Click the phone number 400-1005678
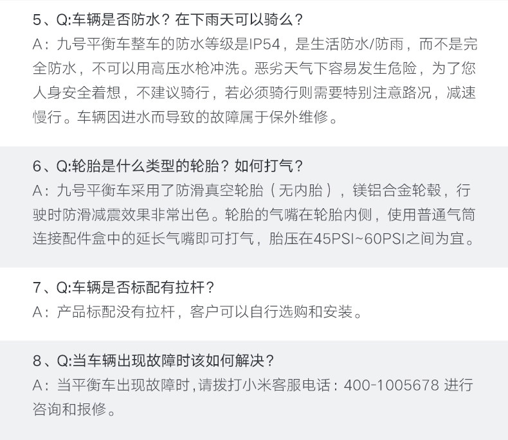The height and width of the screenshot is (440, 508). click(392, 385)
